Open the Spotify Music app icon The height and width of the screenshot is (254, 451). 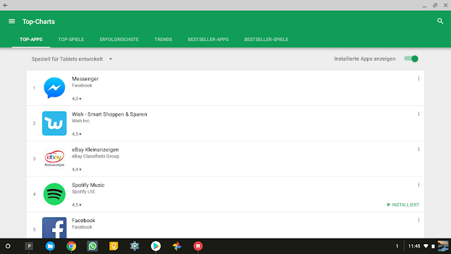pyautogui.click(x=54, y=194)
